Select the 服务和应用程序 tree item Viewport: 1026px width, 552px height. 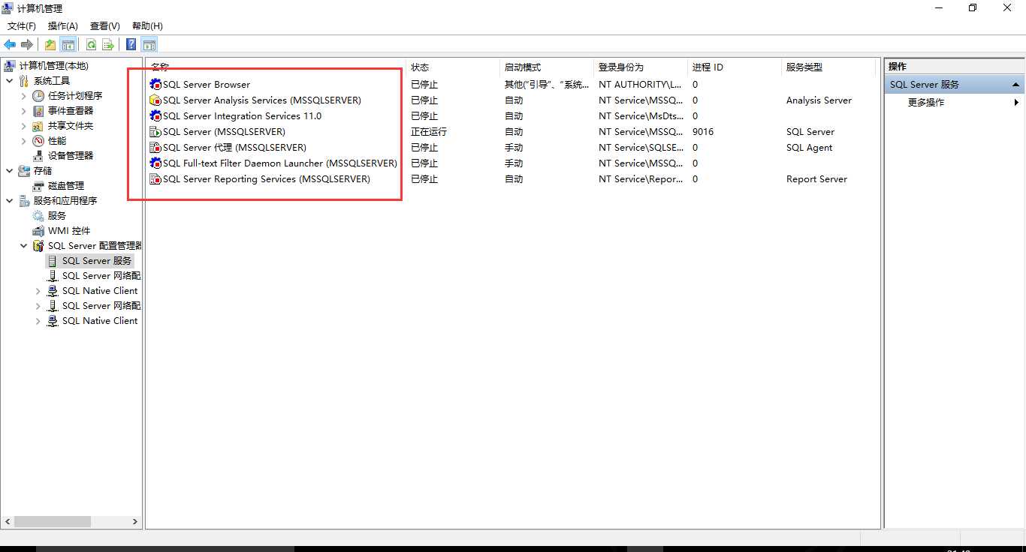click(x=65, y=201)
